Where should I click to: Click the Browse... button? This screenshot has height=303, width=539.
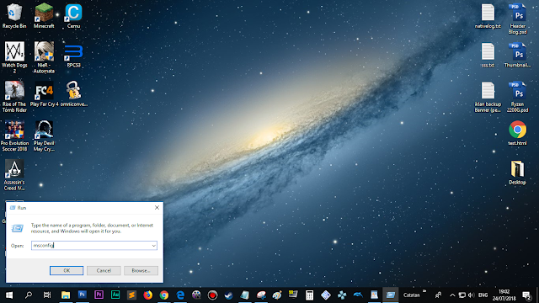point(141,270)
